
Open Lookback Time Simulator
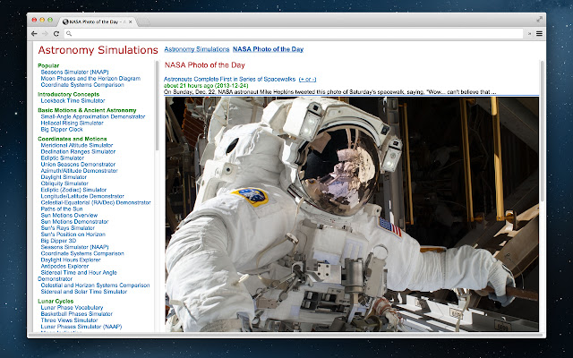(73, 100)
